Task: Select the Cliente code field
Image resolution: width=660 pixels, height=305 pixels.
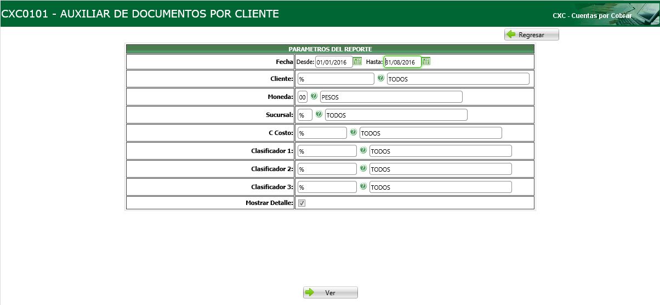Action: [x=335, y=79]
